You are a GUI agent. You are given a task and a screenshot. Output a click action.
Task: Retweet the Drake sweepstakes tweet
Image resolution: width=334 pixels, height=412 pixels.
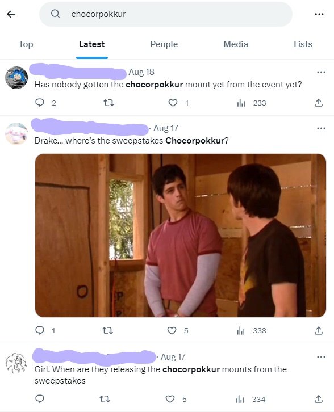click(107, 330)
